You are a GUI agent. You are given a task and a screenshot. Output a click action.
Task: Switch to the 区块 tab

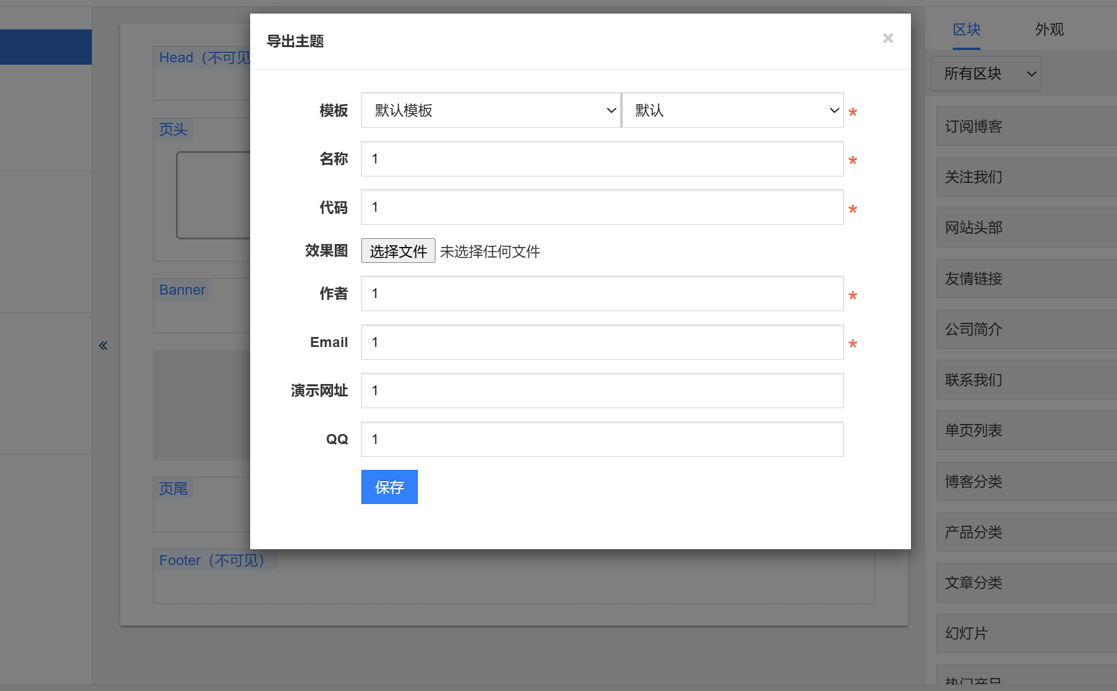coord(966,29)
